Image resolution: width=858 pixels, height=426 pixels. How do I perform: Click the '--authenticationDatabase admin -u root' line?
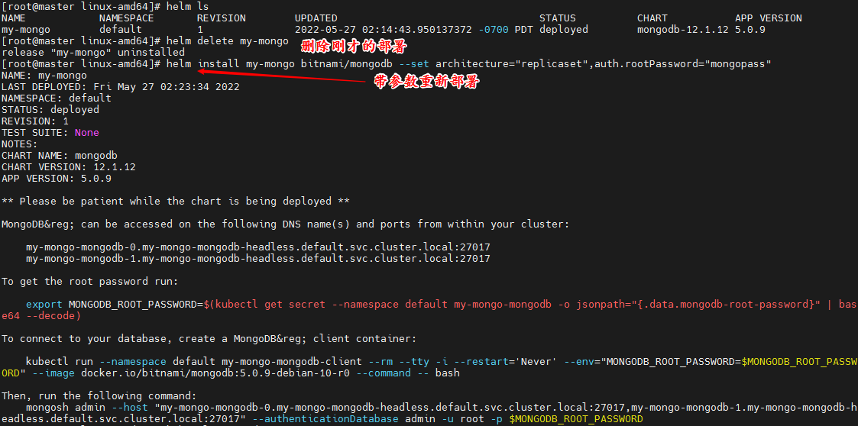pos(322,419)
